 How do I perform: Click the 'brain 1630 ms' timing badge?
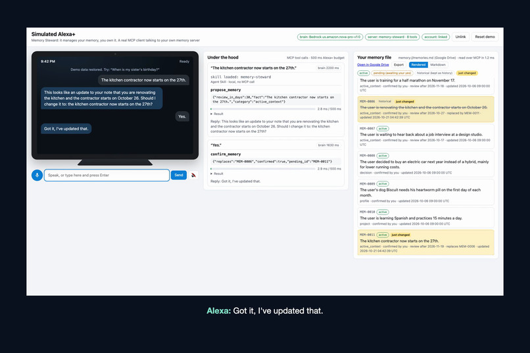tap(328, 145)
